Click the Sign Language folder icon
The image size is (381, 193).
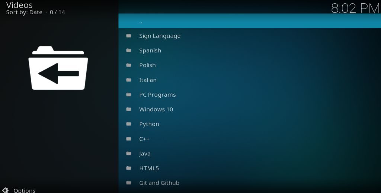click(x=128, y=36)
